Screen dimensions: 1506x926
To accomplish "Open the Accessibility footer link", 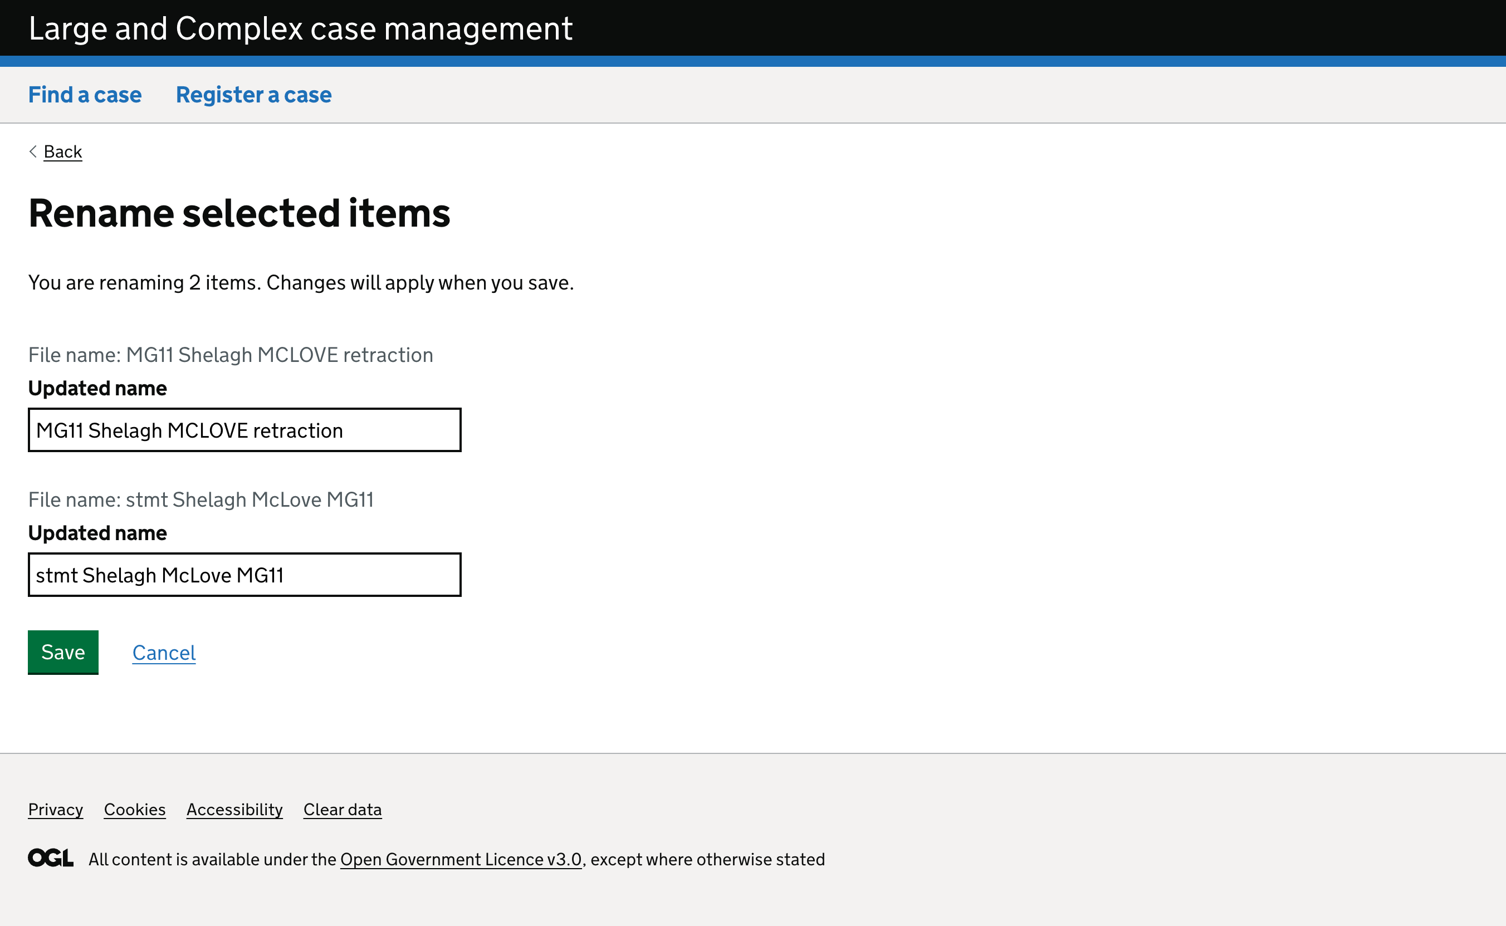I will [x=234, y=809].
